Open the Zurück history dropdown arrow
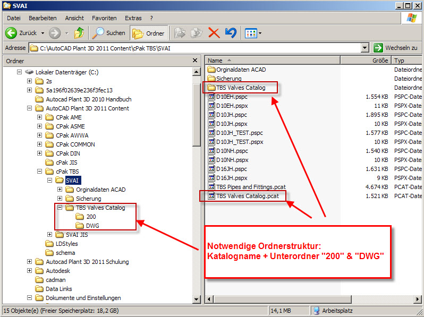The width and height of the screenshot is (424, 317). tap(43, 33)
